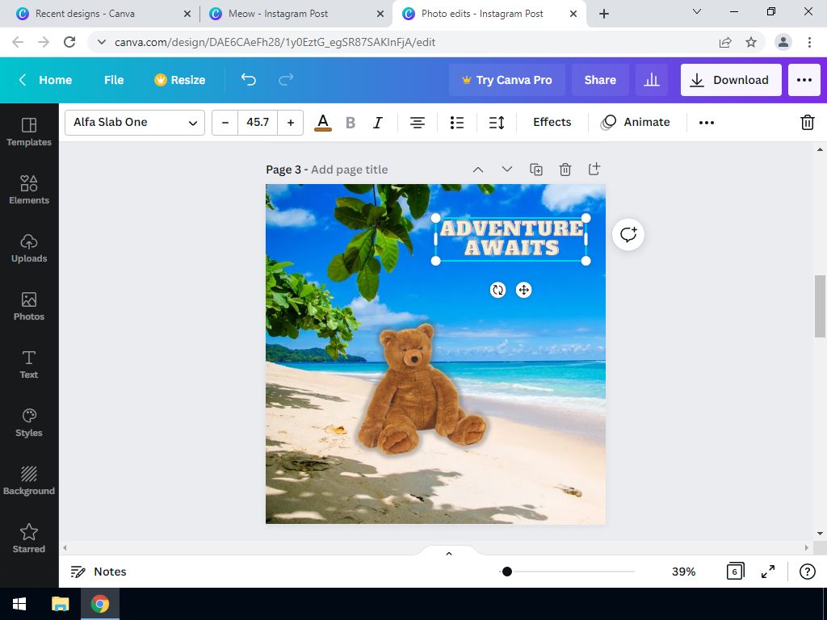Move page down with chevron arrow

[x=507, y=170]
